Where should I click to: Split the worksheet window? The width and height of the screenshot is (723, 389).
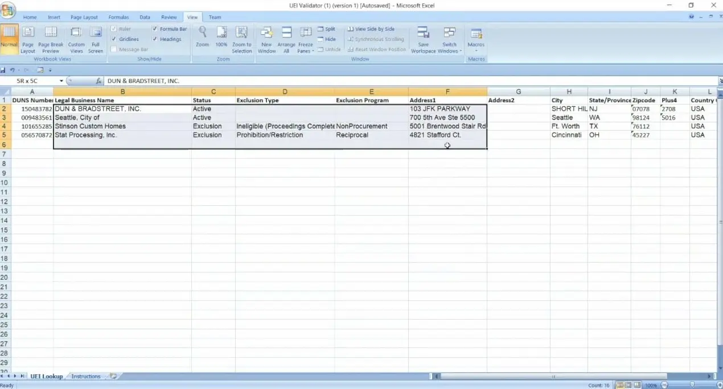tap(327, 29)
